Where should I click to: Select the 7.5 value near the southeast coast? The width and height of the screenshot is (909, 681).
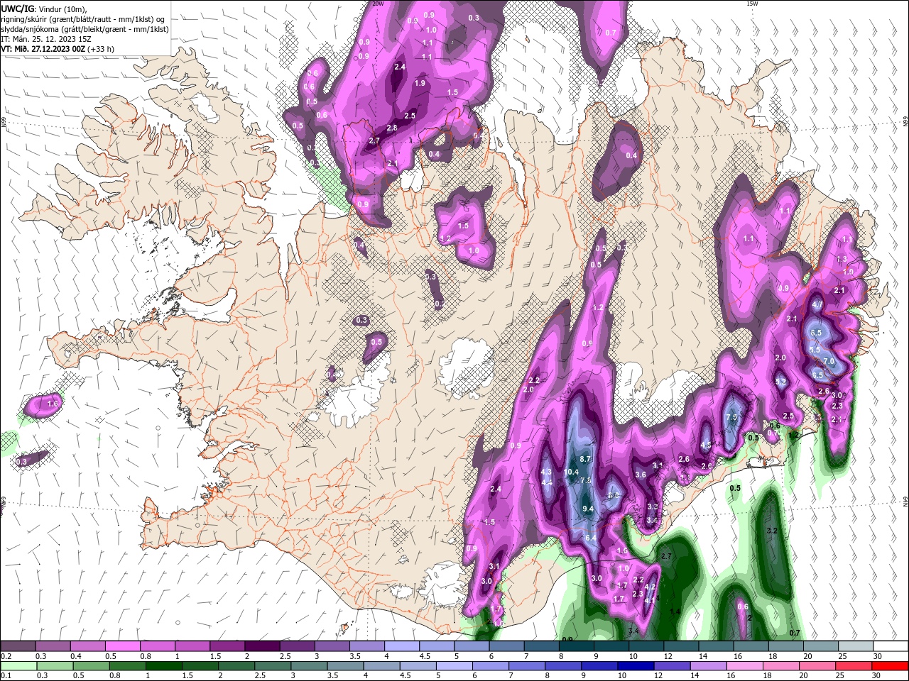tap(732, 417)
